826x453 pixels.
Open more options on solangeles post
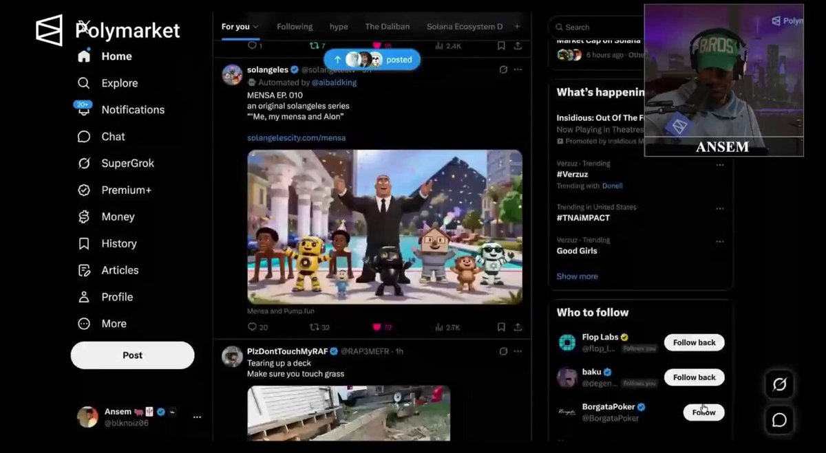pos(518,69)
